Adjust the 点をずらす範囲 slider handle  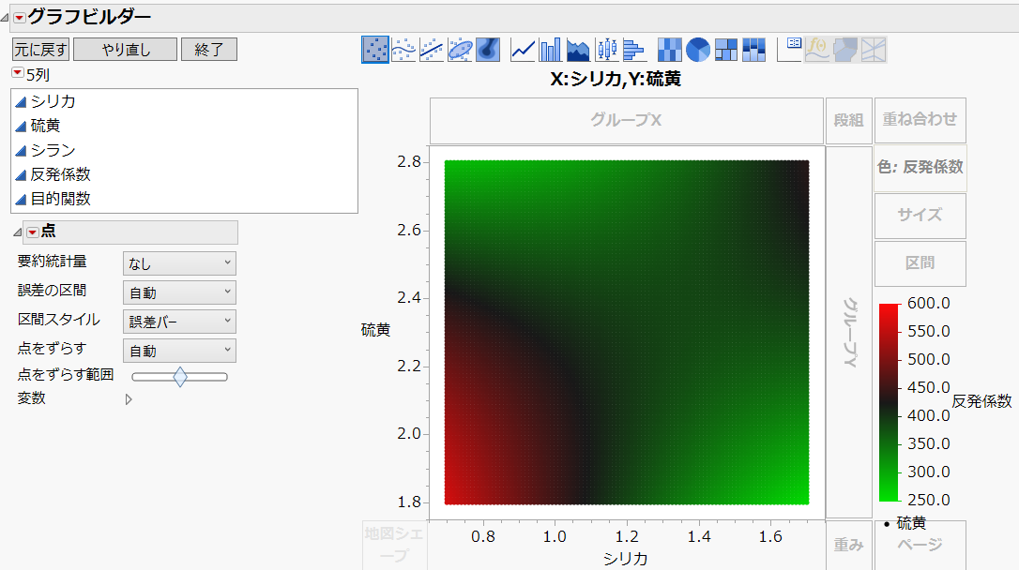[x=180, y=377]
